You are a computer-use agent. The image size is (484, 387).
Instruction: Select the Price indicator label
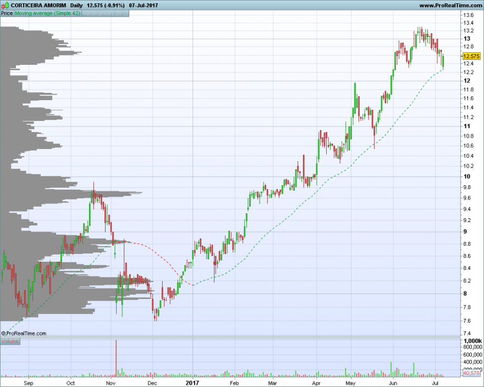tap(7, 13)
